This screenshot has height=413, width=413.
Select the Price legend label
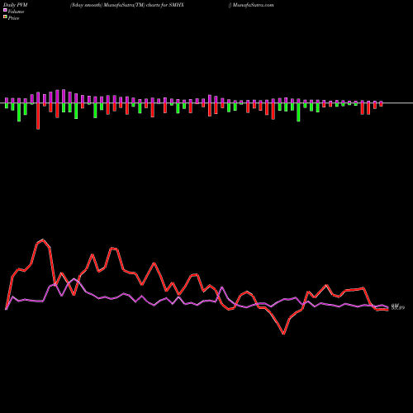pyautogui.click(x=13, y=18)
